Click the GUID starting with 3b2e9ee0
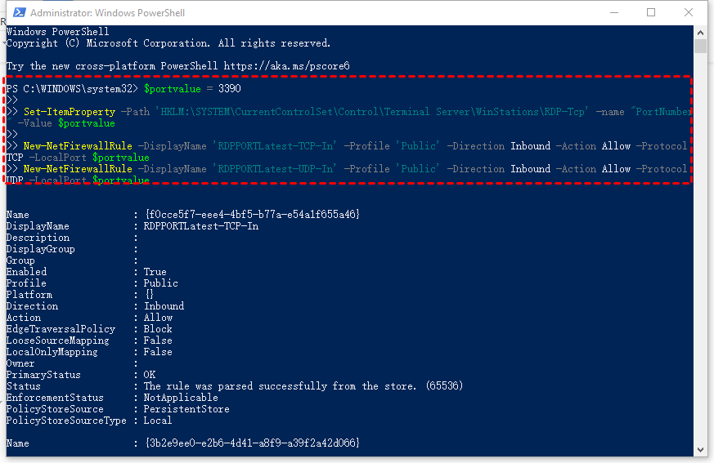The width and height of the screenshot is (714, 463). (x=251, y=443)
